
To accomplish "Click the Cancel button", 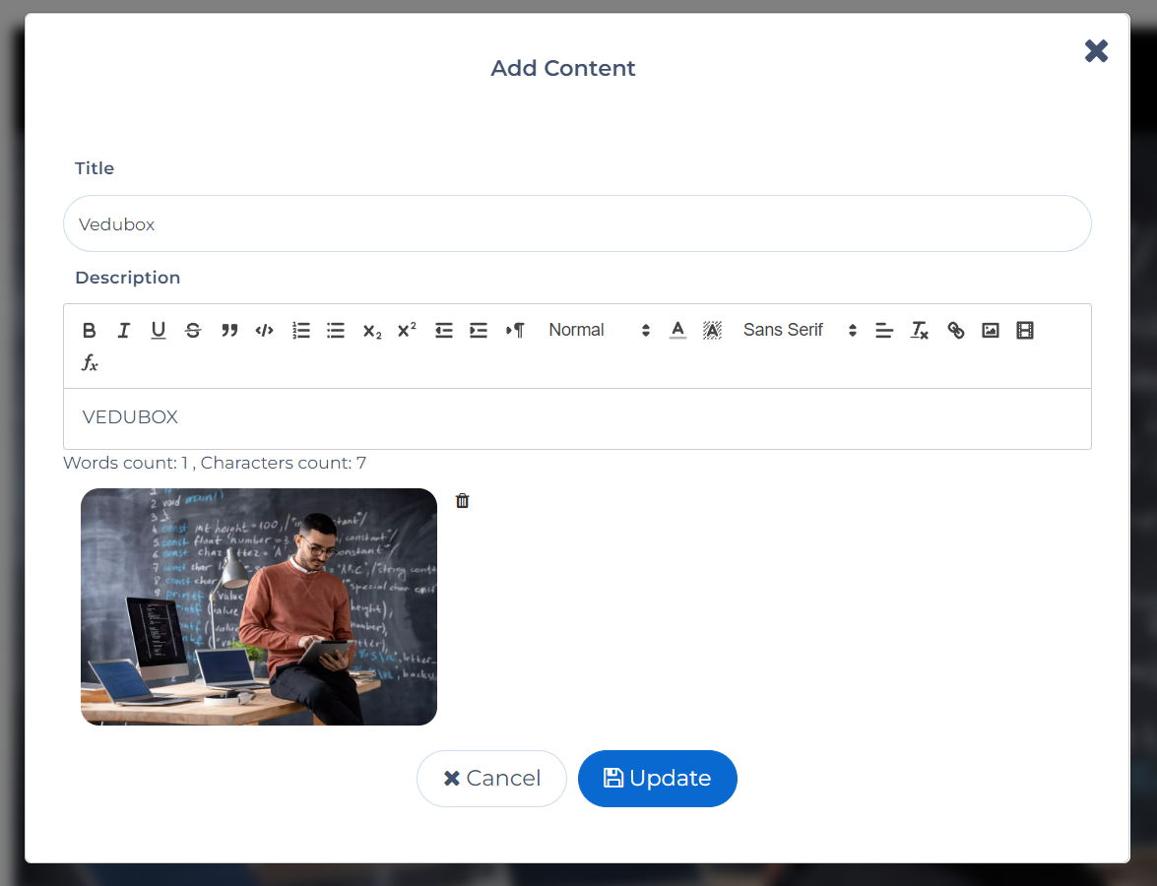I will (x=491, y=779).
